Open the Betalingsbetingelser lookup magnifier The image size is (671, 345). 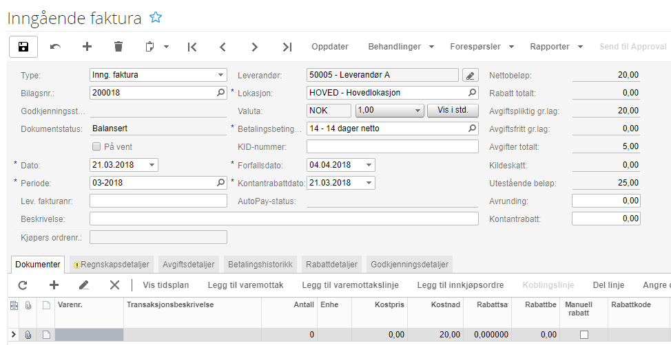[x=472, y=128]
